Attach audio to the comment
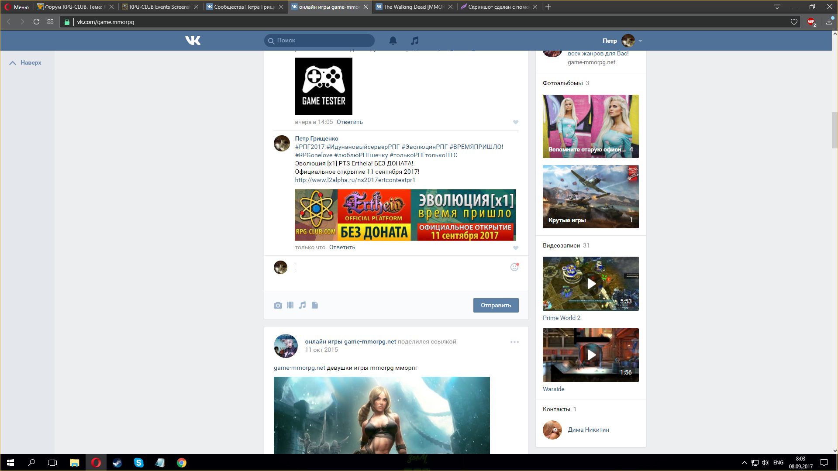 302,305
